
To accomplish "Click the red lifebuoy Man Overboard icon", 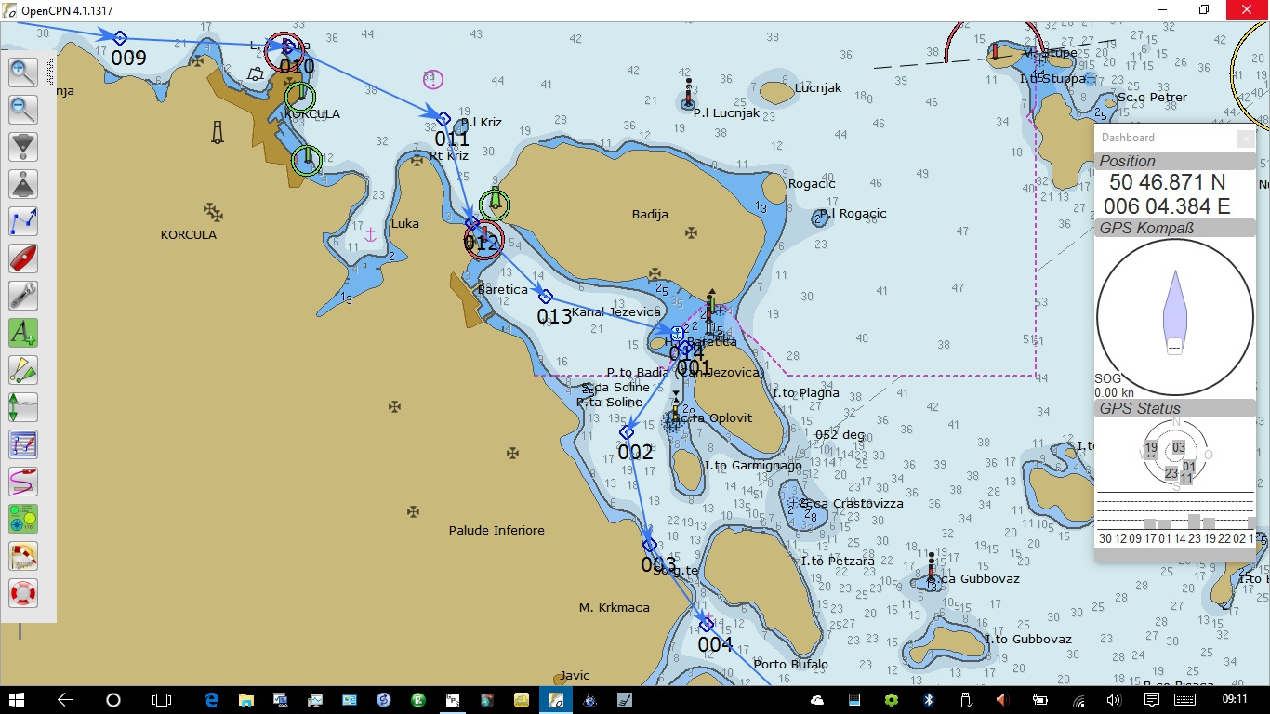I will (x=23, y=592).
